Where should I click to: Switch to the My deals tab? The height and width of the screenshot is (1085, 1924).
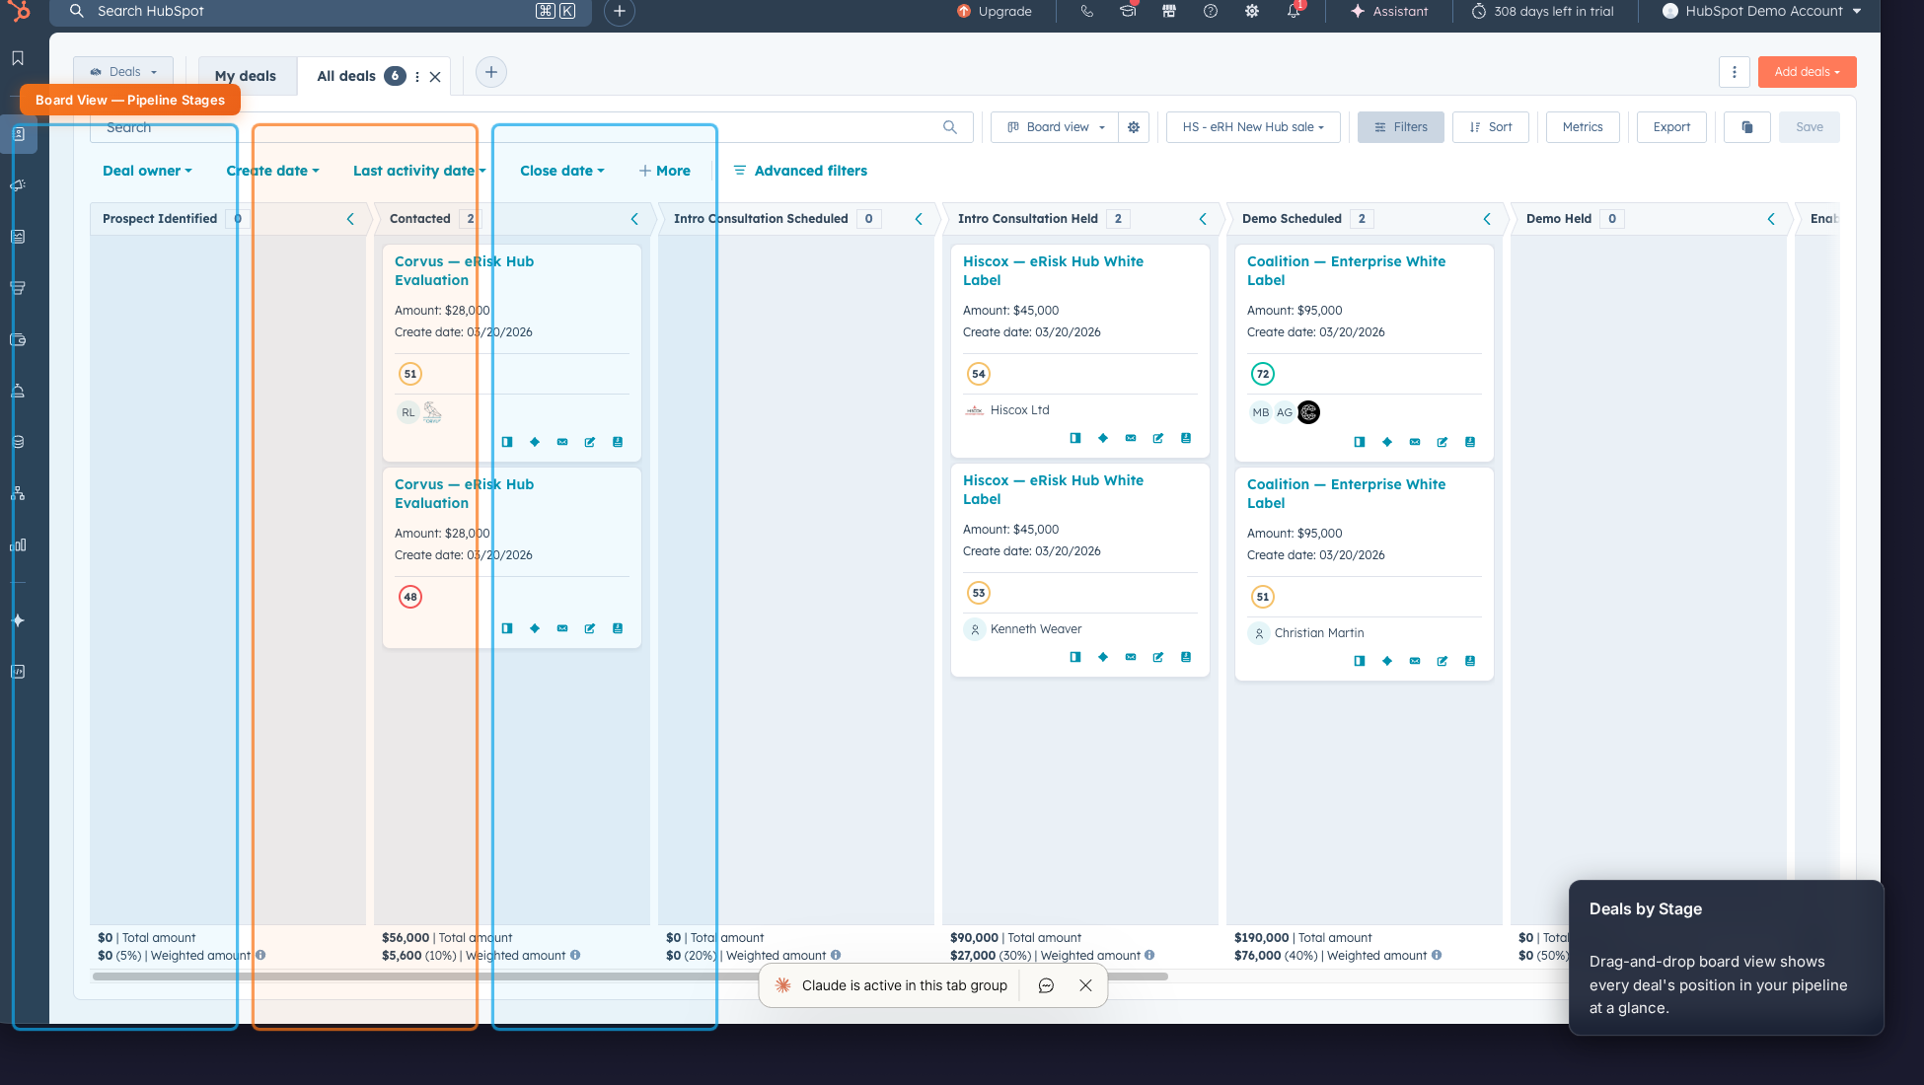[246, 76]
